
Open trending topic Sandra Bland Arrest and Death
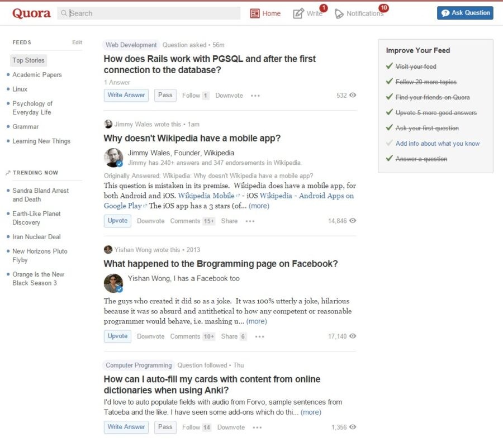[x=40, y=194]
